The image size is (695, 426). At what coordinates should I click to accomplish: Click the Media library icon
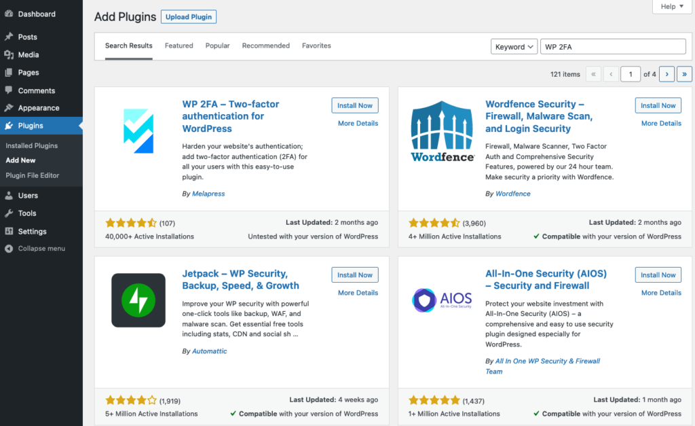9,54
